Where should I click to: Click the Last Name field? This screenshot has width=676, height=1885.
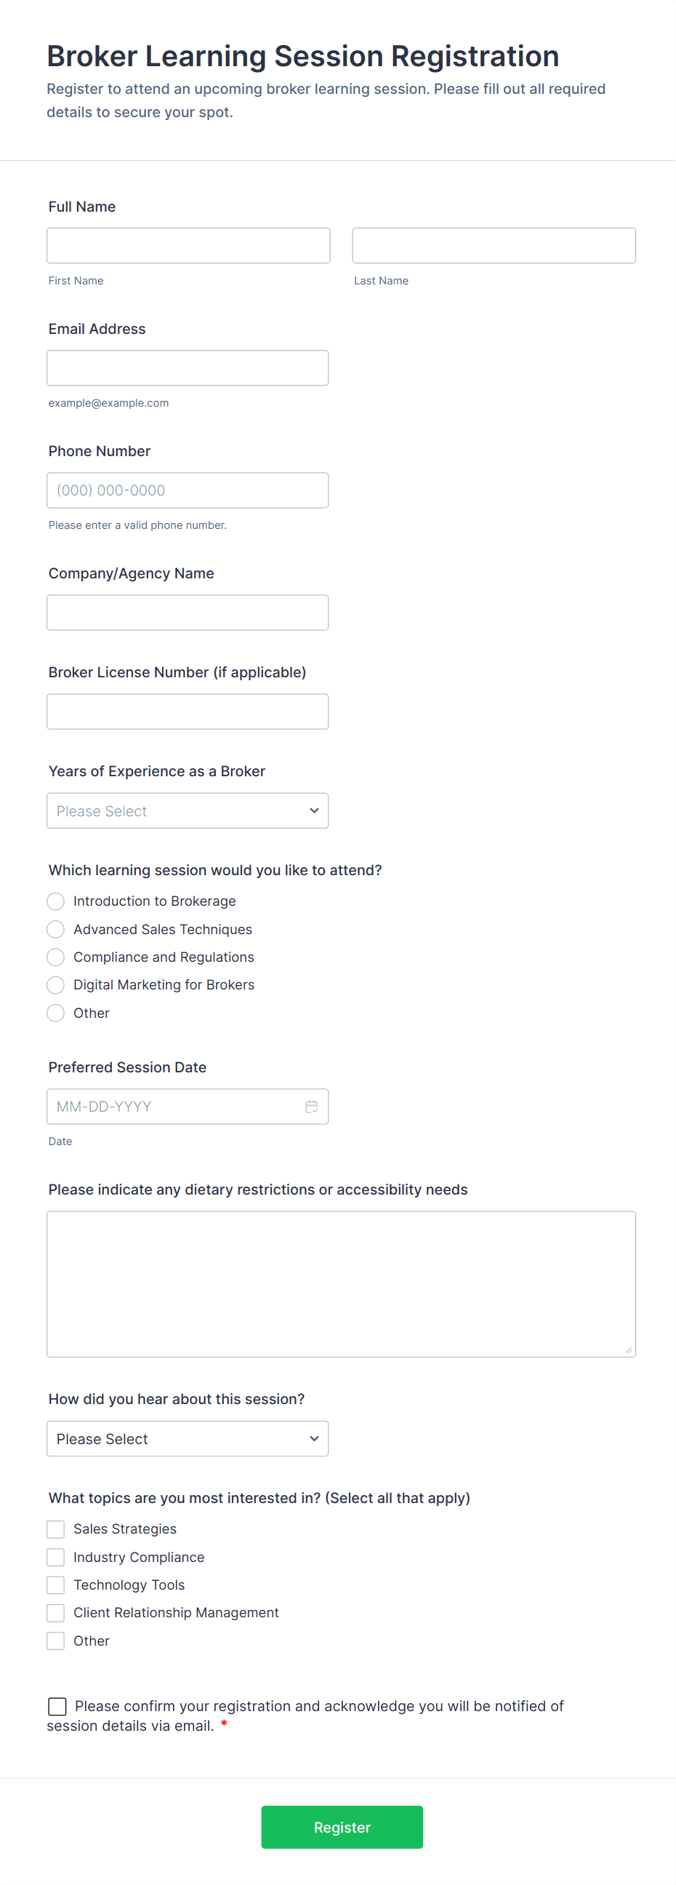click(x=494, y=246)
